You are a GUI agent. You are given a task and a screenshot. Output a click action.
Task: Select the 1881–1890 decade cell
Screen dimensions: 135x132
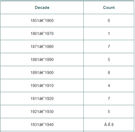[42, 60]
